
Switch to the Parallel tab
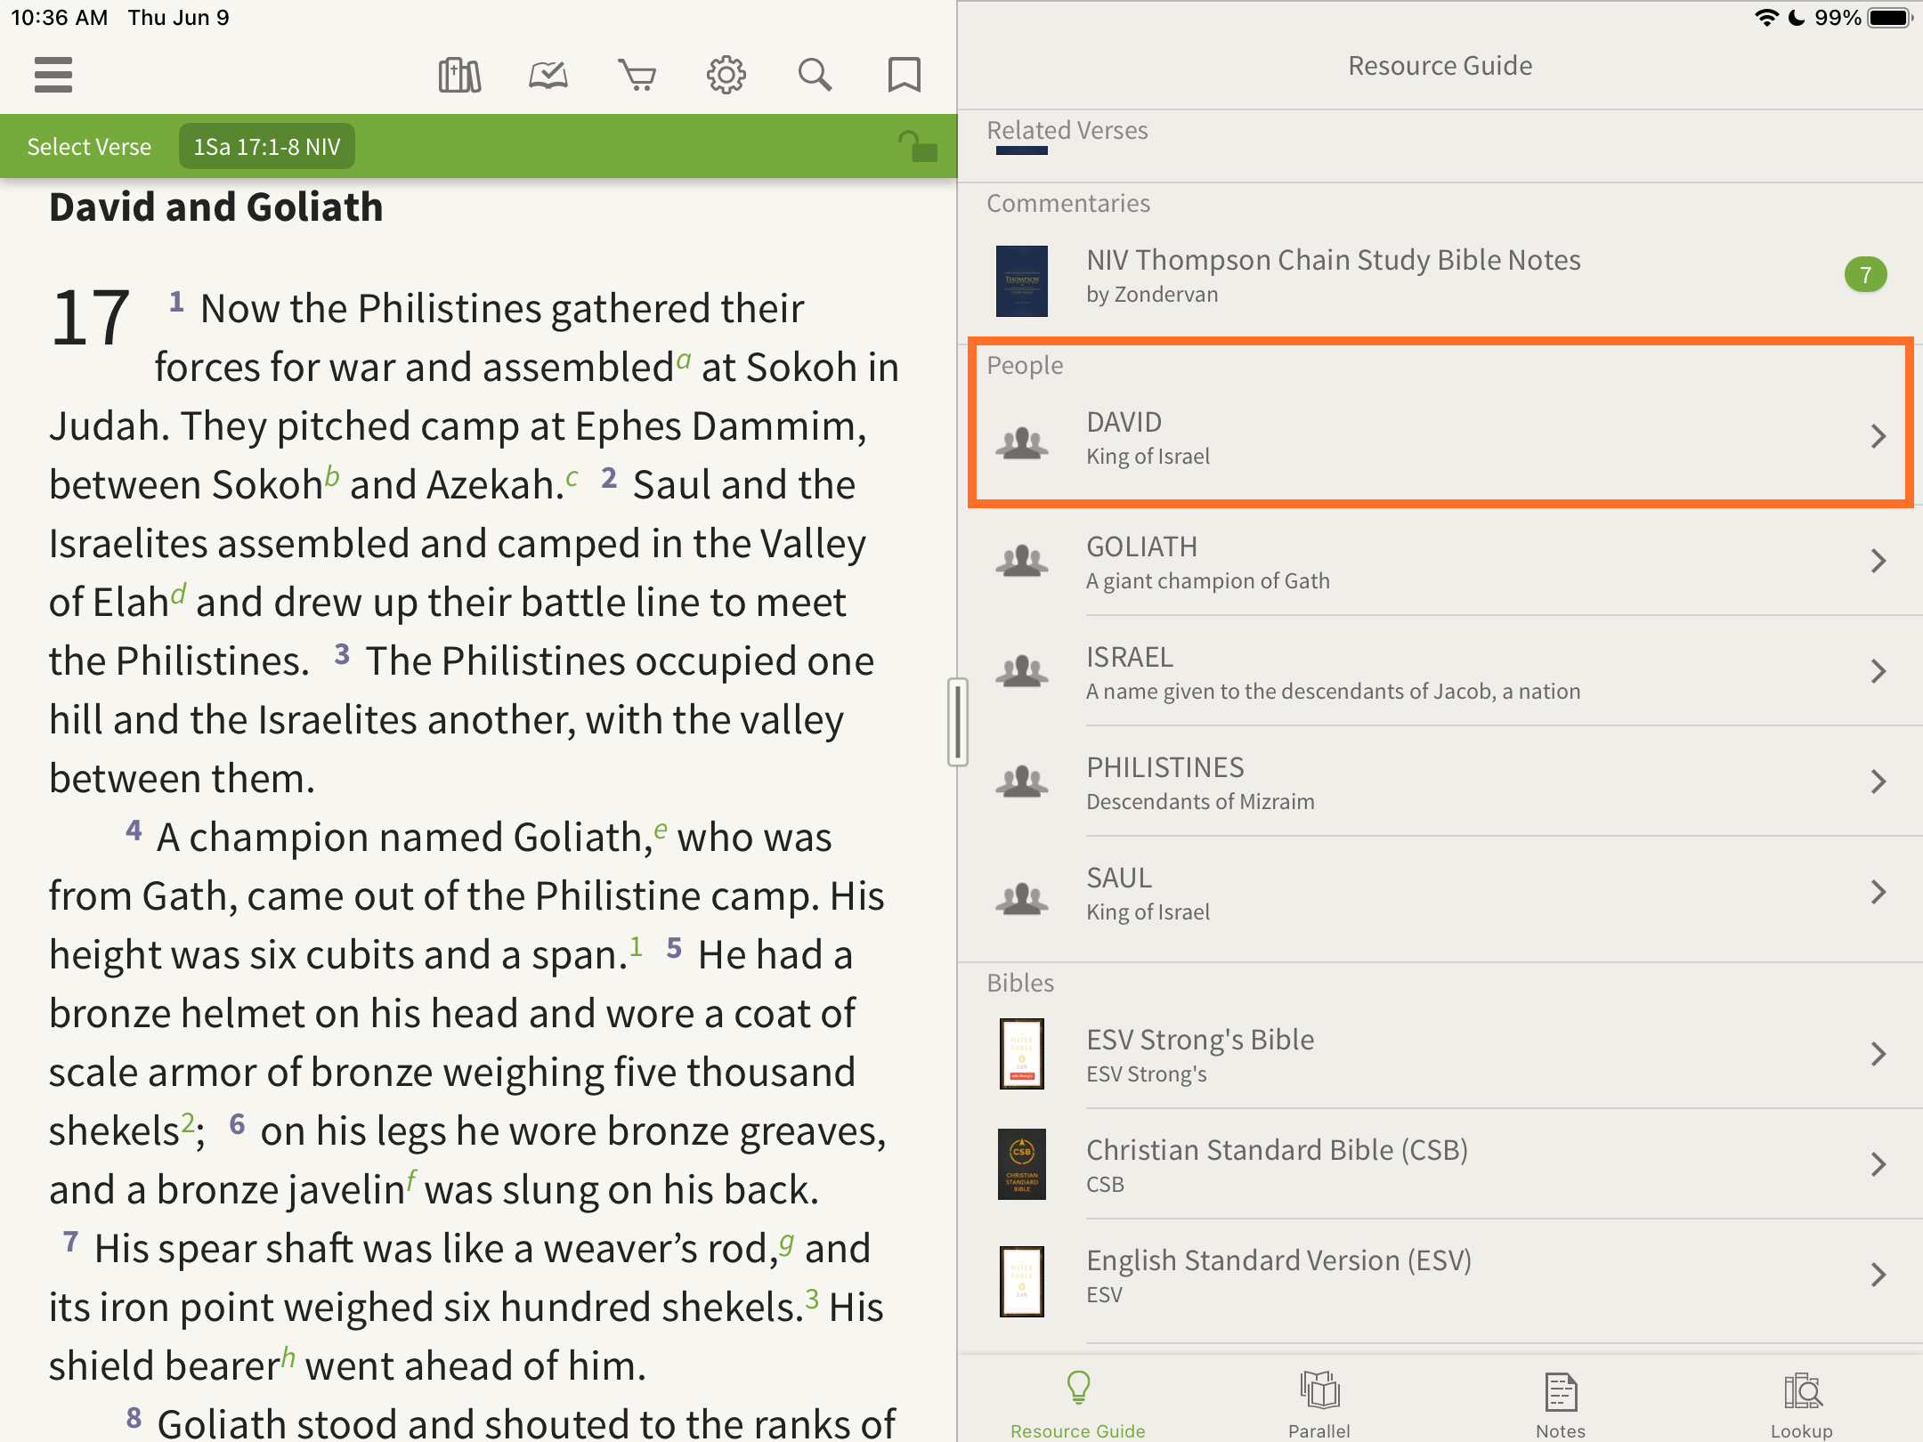coord(1319,1404)
